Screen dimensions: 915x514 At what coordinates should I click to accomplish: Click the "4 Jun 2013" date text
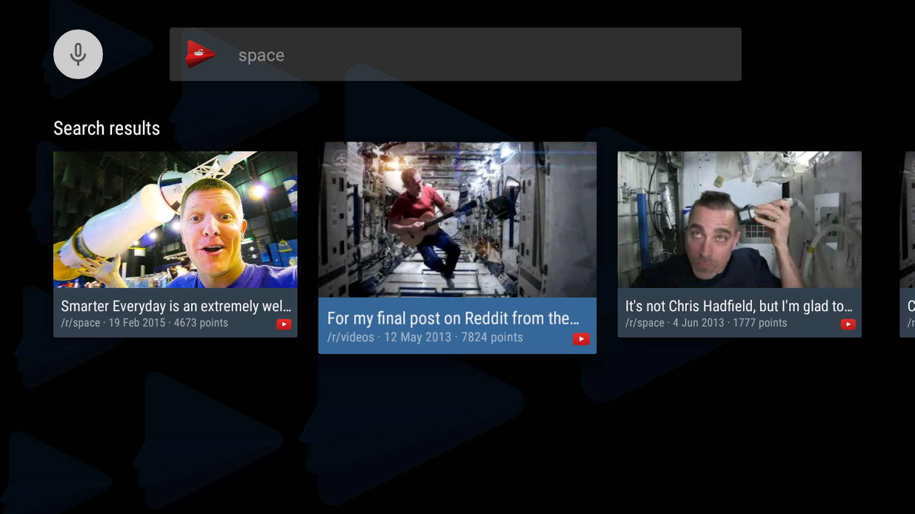coord(698,323)
